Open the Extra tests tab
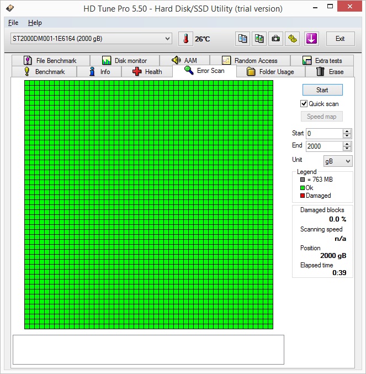The height and width of the screenshot is (374, 366). 322,61
